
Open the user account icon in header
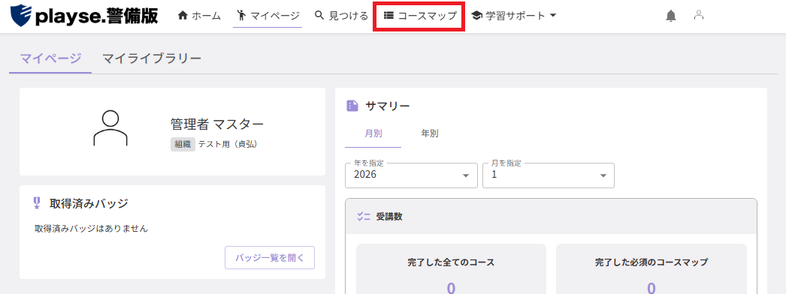[699, 16]
